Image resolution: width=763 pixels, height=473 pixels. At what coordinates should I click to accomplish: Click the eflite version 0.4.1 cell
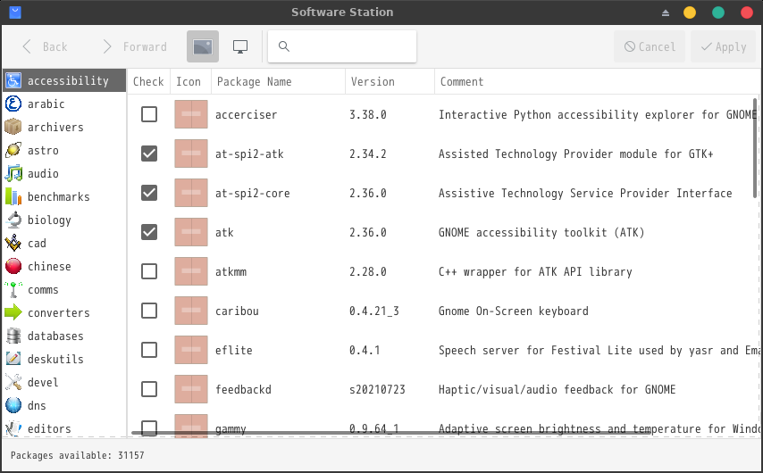coord(365,350)
